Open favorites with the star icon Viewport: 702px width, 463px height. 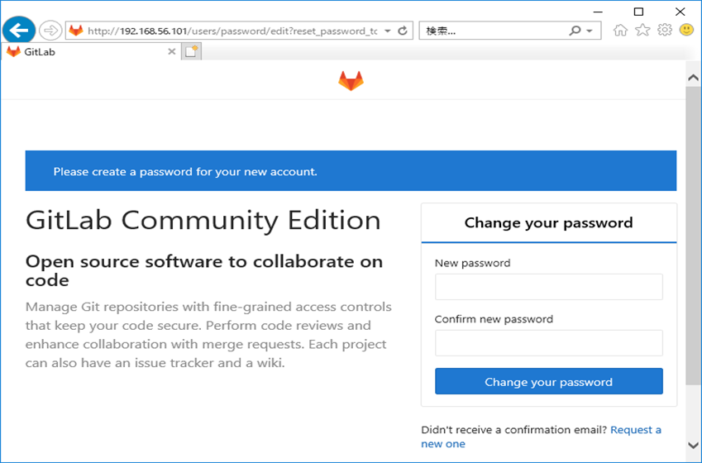(642, 30)
